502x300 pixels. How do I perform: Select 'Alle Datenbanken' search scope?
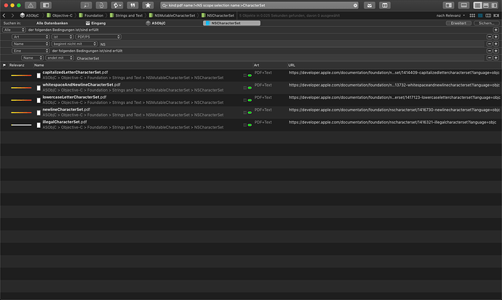[x=52, y=23]
